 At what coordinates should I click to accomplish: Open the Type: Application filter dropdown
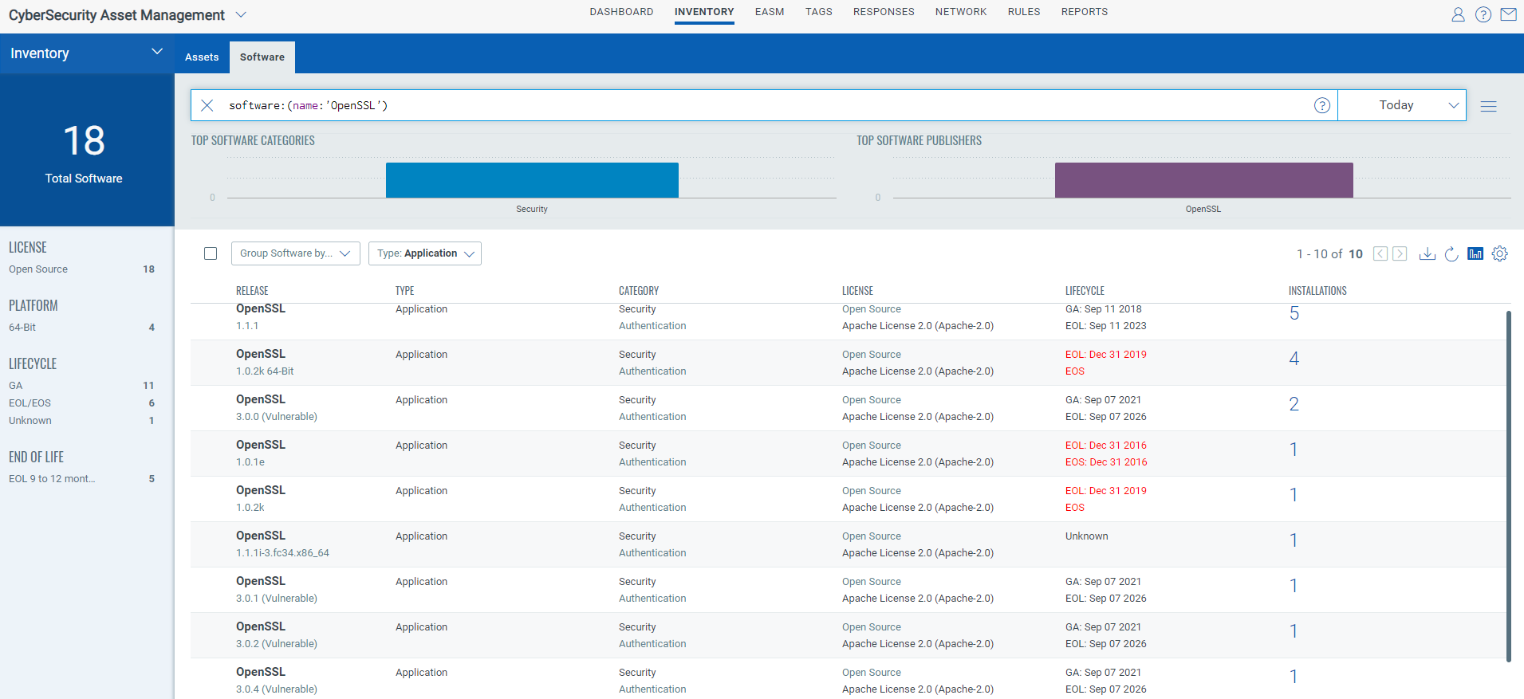[425, 253]
